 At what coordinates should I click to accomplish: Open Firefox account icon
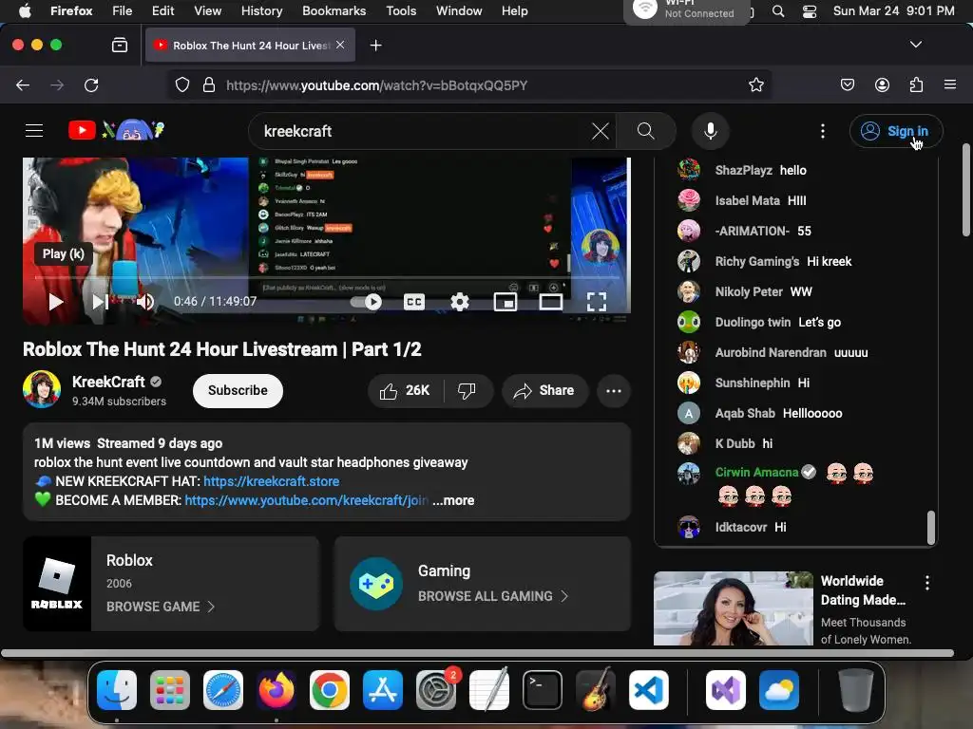point(882,84)
